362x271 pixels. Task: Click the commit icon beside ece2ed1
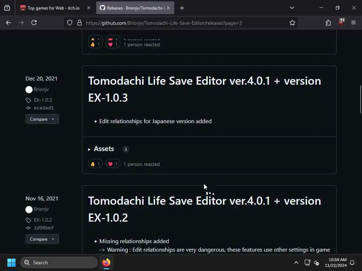pyautogui.click(x=28, y=108)
